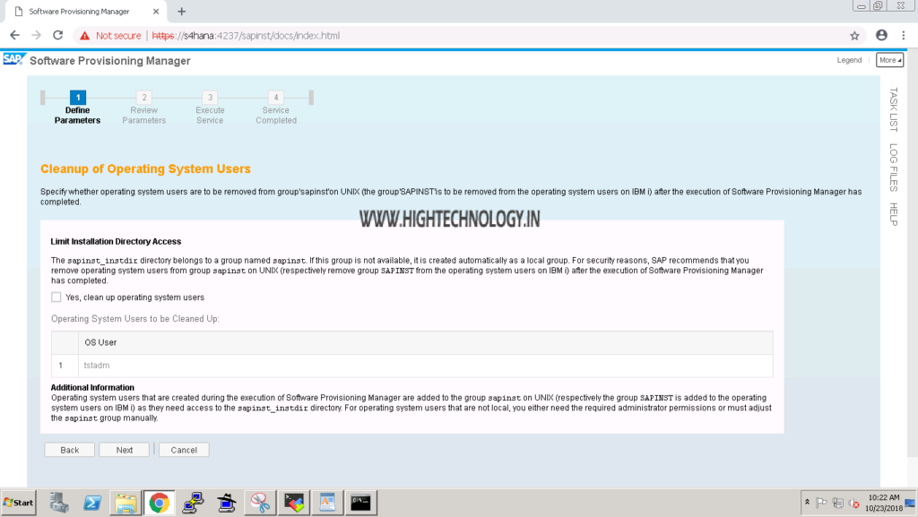Viewport: 918px width, 517px height.
Task: Close the Software Provisioning Manager tab
Action: pos(156,12)
